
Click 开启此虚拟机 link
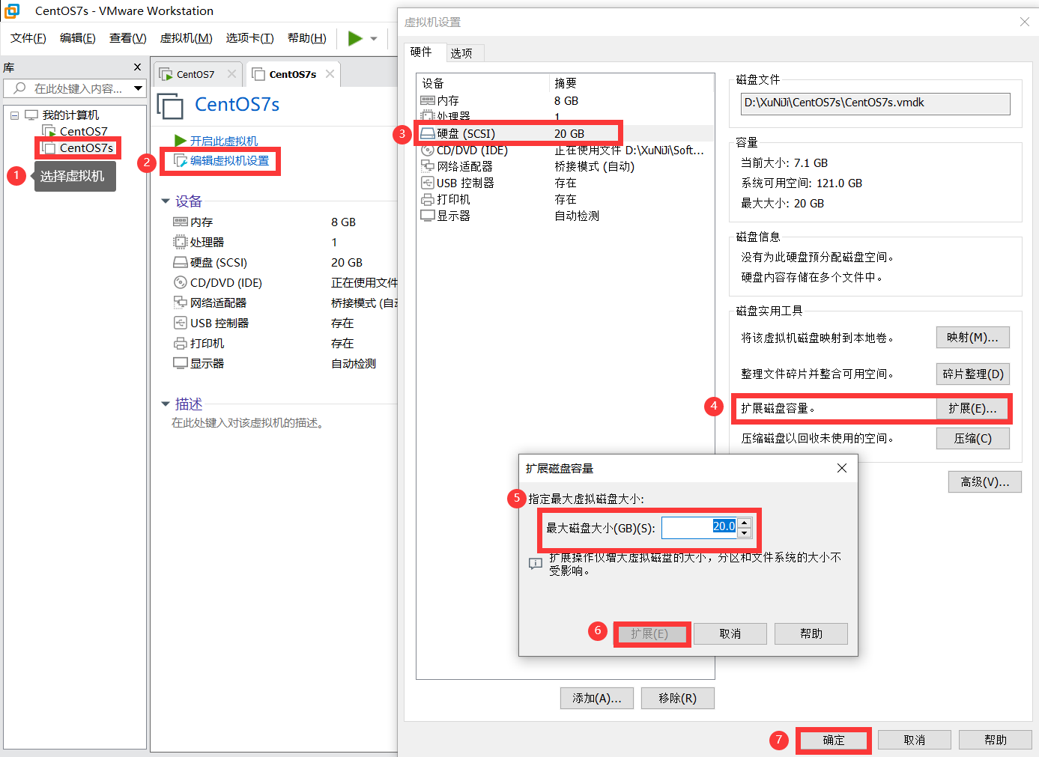[223, 141]
